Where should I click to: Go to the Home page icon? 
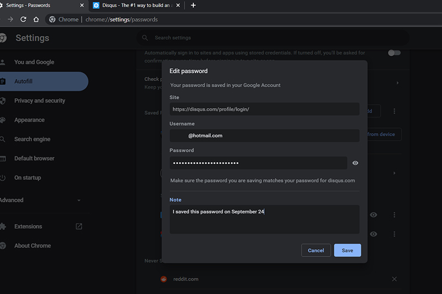pos(36,19)
